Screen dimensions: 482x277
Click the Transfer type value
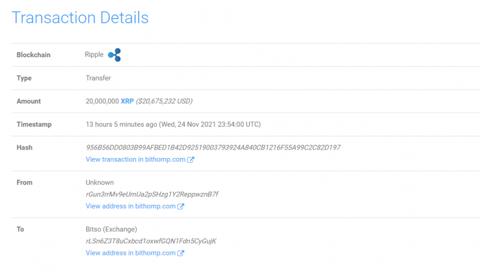tap(98, 78)
